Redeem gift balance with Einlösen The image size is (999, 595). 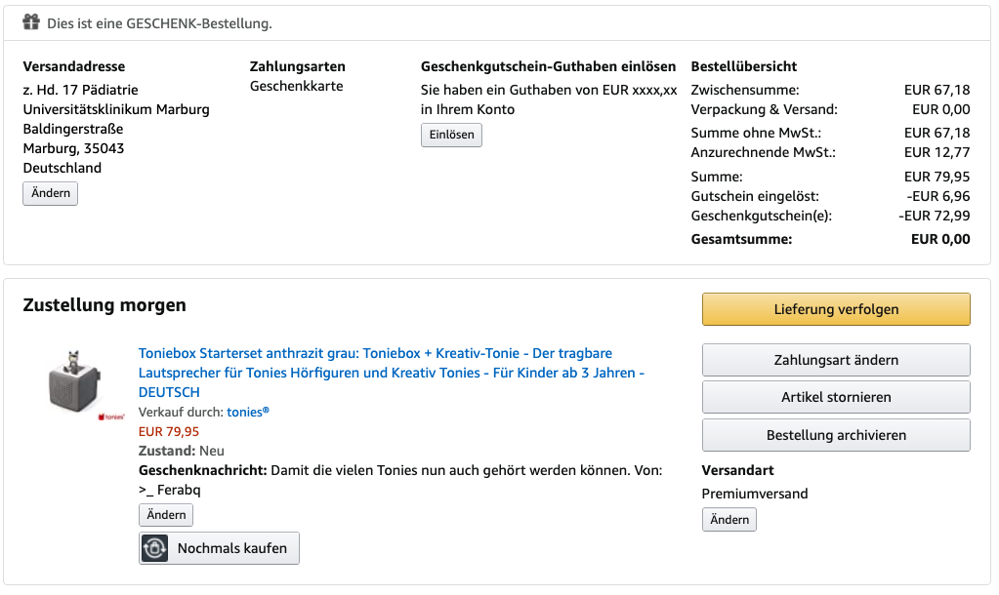click(451, 135)
